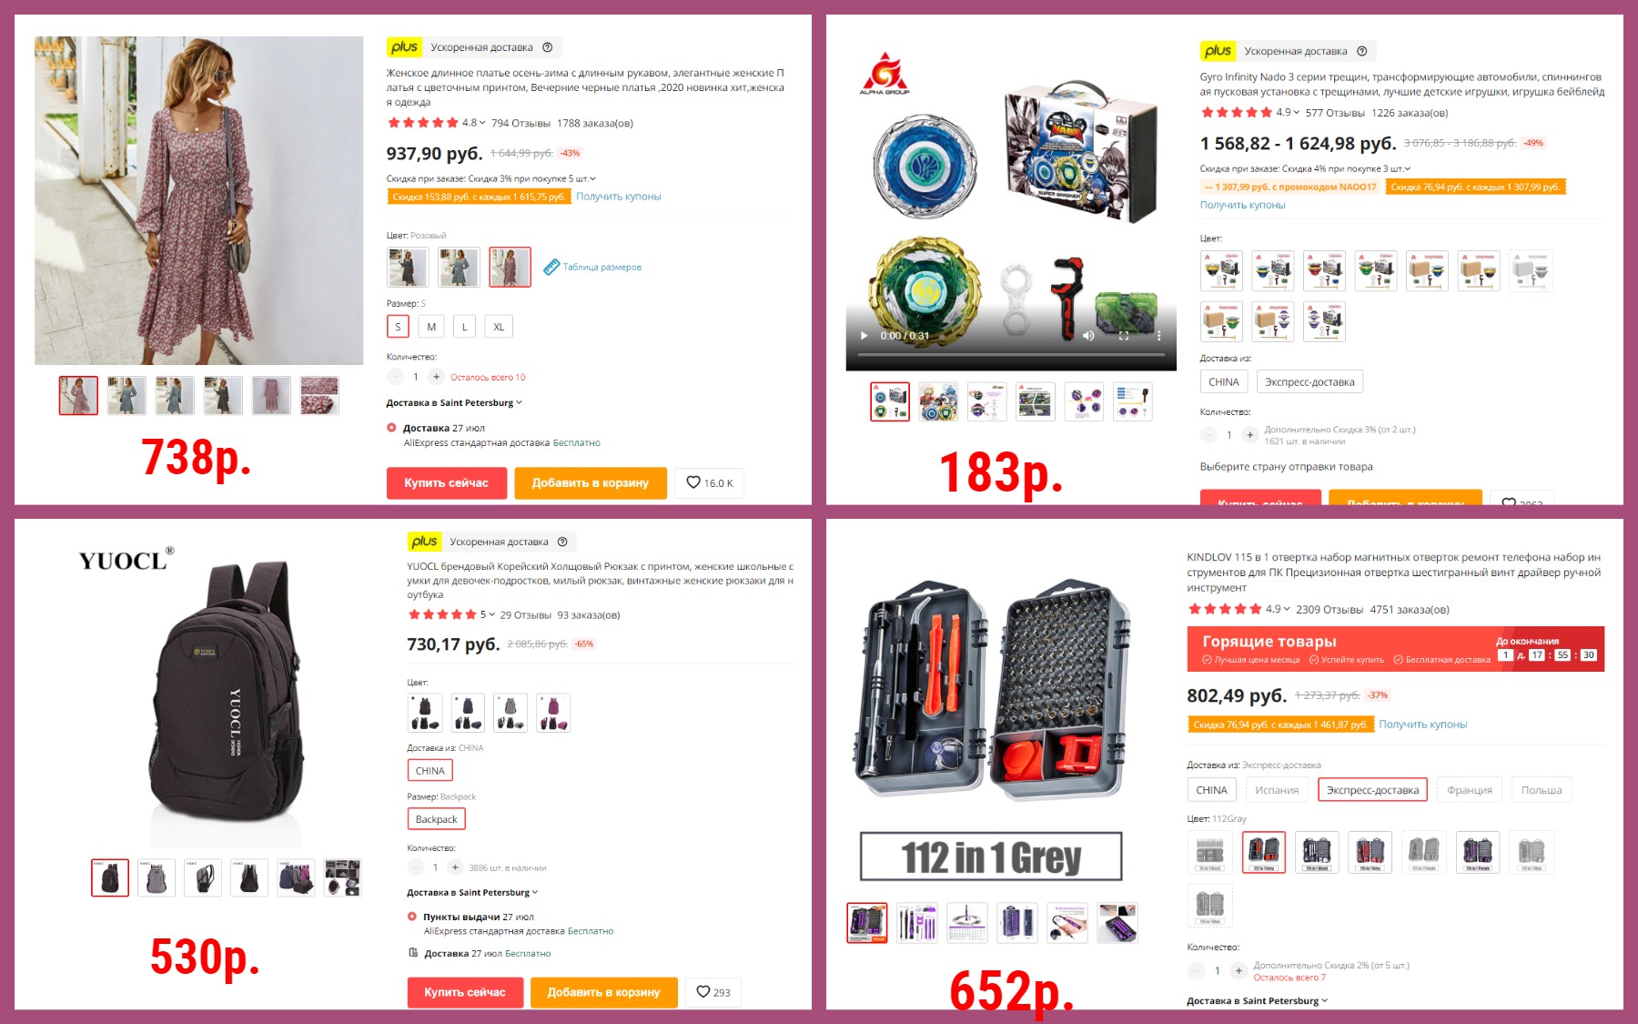The width and height of the screenshot is (1638, 1024).
Task: Click Купить сейчас for the backpack
Action: coord(465,992)
